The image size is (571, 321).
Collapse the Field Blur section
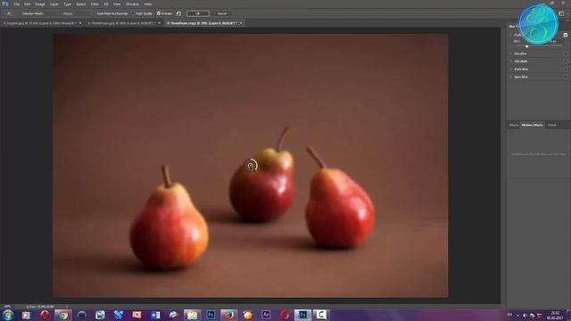(x=510, y=35)
